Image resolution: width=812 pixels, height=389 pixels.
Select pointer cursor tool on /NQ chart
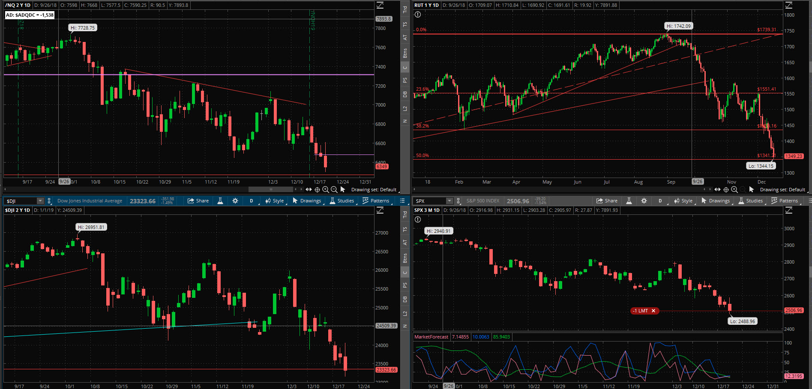pos(343,190)
